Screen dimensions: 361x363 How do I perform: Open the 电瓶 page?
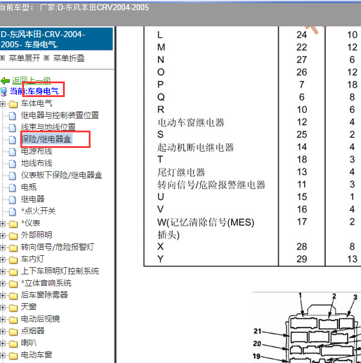[29, 187]
